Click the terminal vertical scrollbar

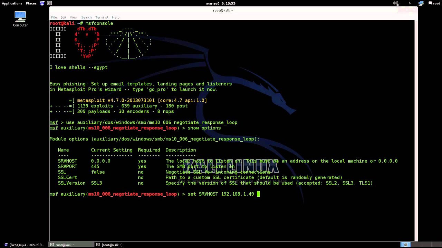pyautogui.click(x=416, y=130)
